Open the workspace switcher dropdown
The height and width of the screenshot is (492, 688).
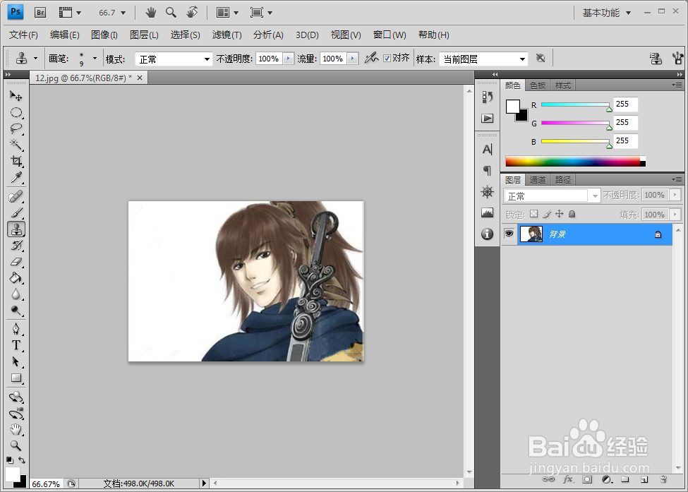607,13
